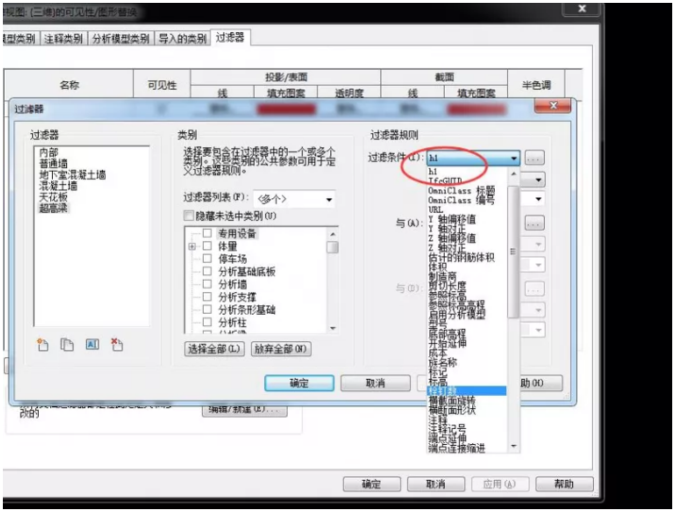Choose 注释记号 from parameter list
676x512 pixels.
tap(447, 429)
